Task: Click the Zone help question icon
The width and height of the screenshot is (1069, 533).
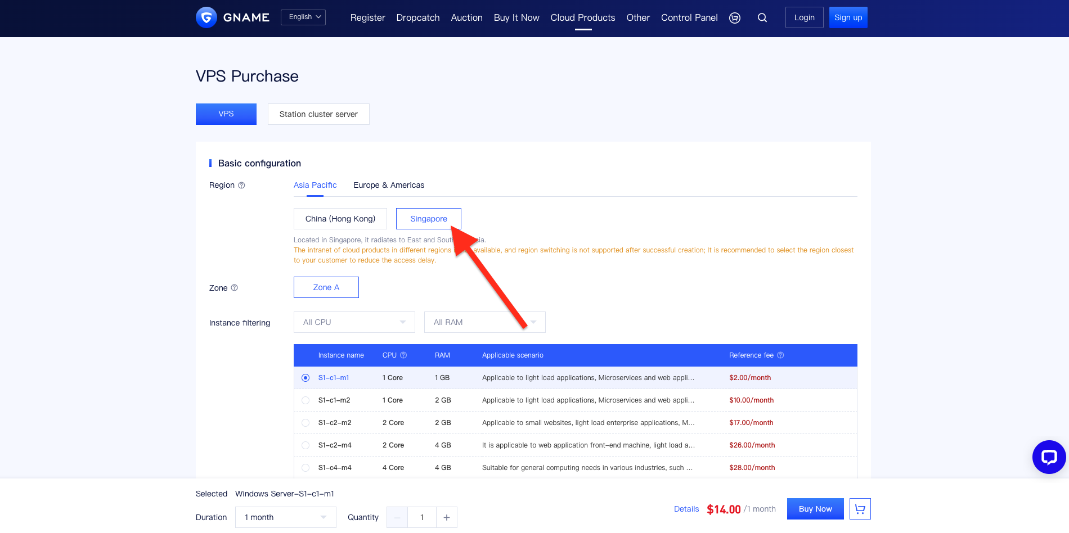Action: pos(235,288)
